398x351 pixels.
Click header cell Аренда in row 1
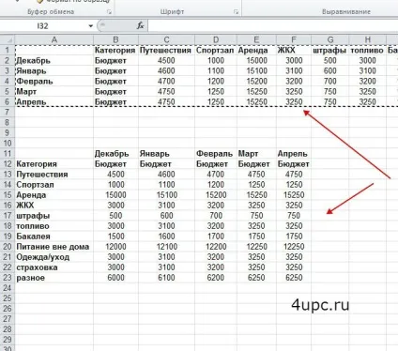click(256, 51)
